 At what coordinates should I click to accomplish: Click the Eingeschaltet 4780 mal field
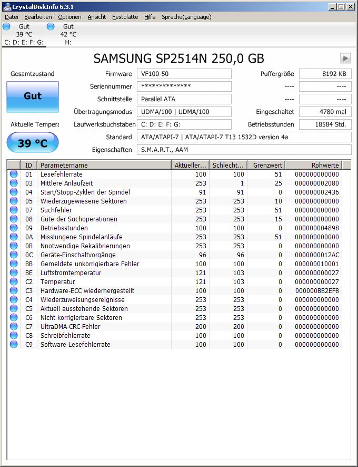click(325, 112)
